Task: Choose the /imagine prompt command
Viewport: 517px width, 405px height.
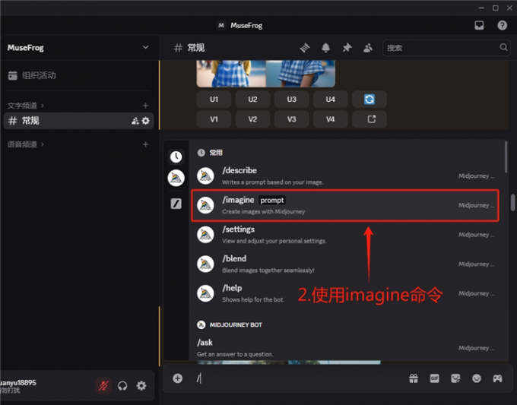Action: [345, 205]
